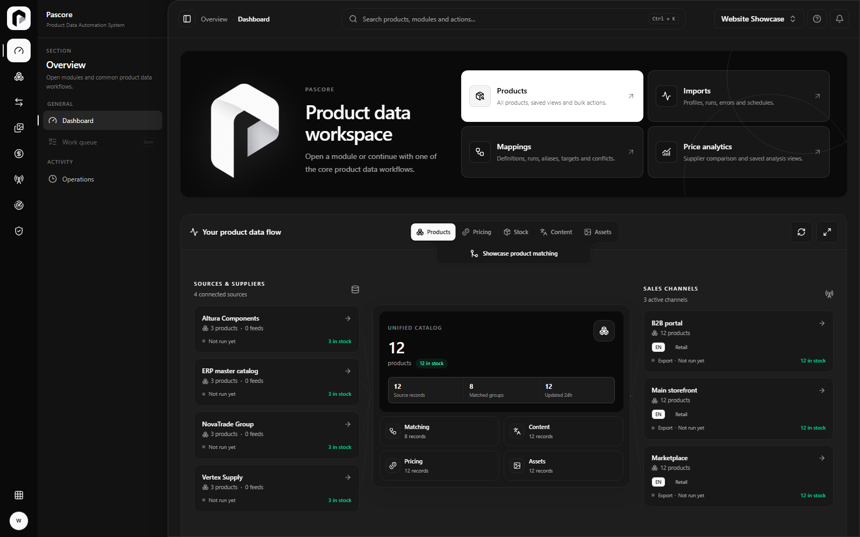860x537 pixels.
Task: Open the Products module card
Action: click(552, 96)
